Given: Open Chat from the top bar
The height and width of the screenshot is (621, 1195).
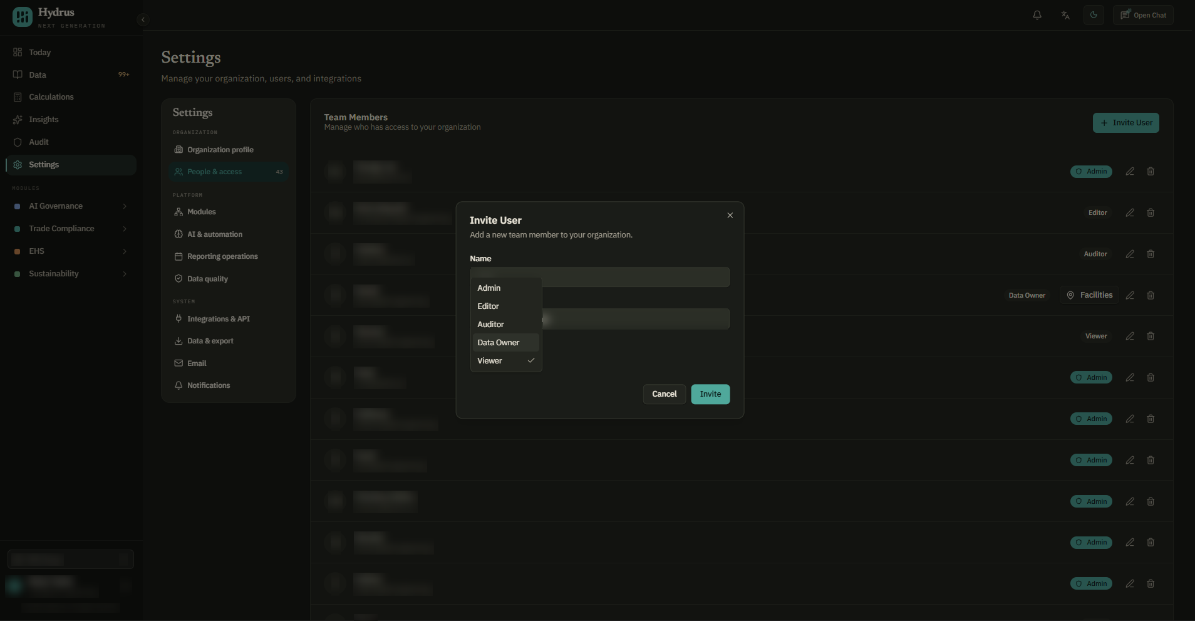Looking at the screenshot, I should [x=1143, y=15].
